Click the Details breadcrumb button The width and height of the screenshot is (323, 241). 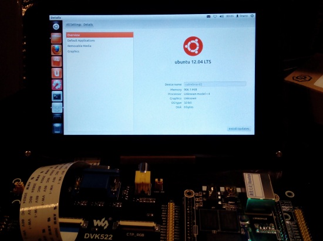coord(88,25)
